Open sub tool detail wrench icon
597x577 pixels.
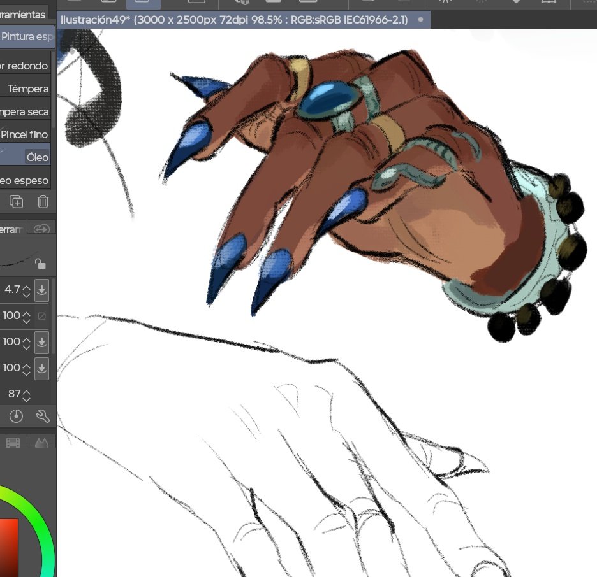coord(43,417)
